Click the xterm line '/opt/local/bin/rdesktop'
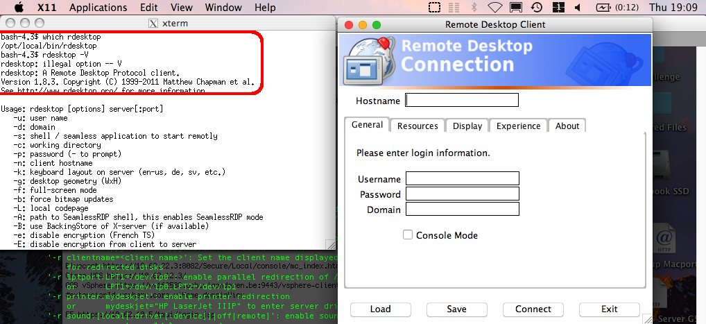 (x=49, y=46)
